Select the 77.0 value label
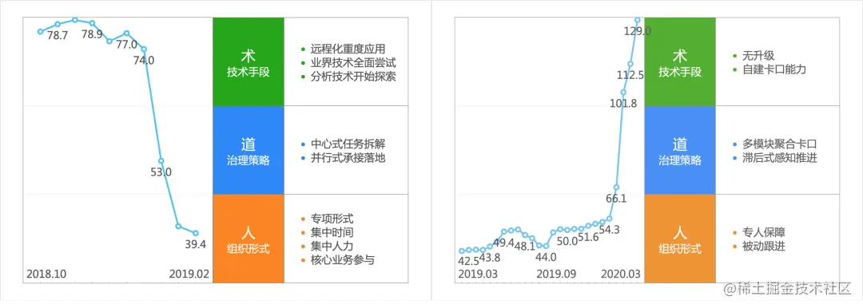 [x=126, y=45]
